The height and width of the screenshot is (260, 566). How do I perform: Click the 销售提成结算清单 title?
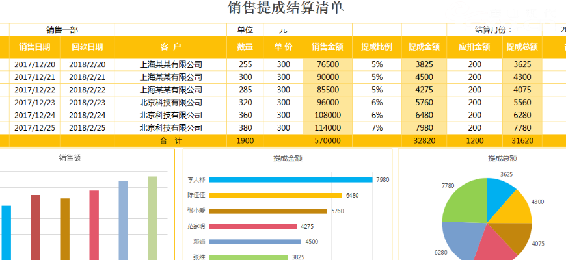pyautogui.click(x=286, y=9)
